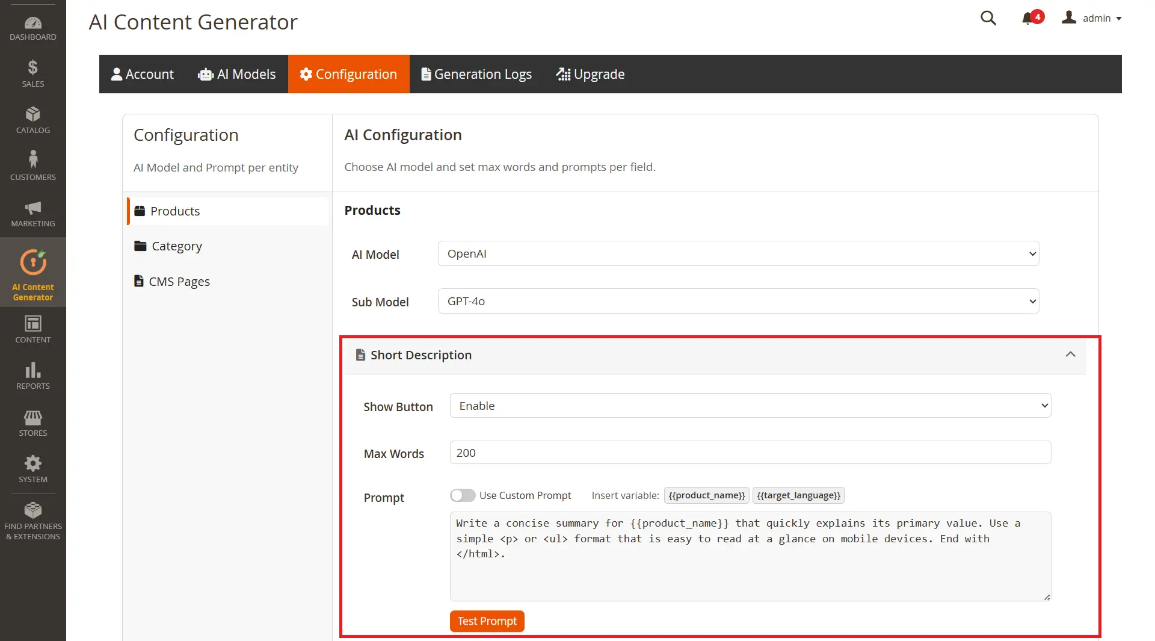Toggle Use Custom Prompt switch
This screenshot has height=641, width=1155.
[x=463, y=495]
